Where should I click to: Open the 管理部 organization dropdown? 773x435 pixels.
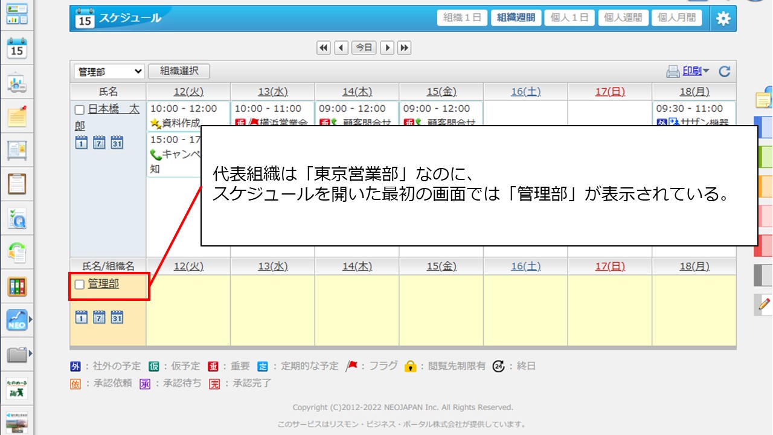tap(109, 72)
